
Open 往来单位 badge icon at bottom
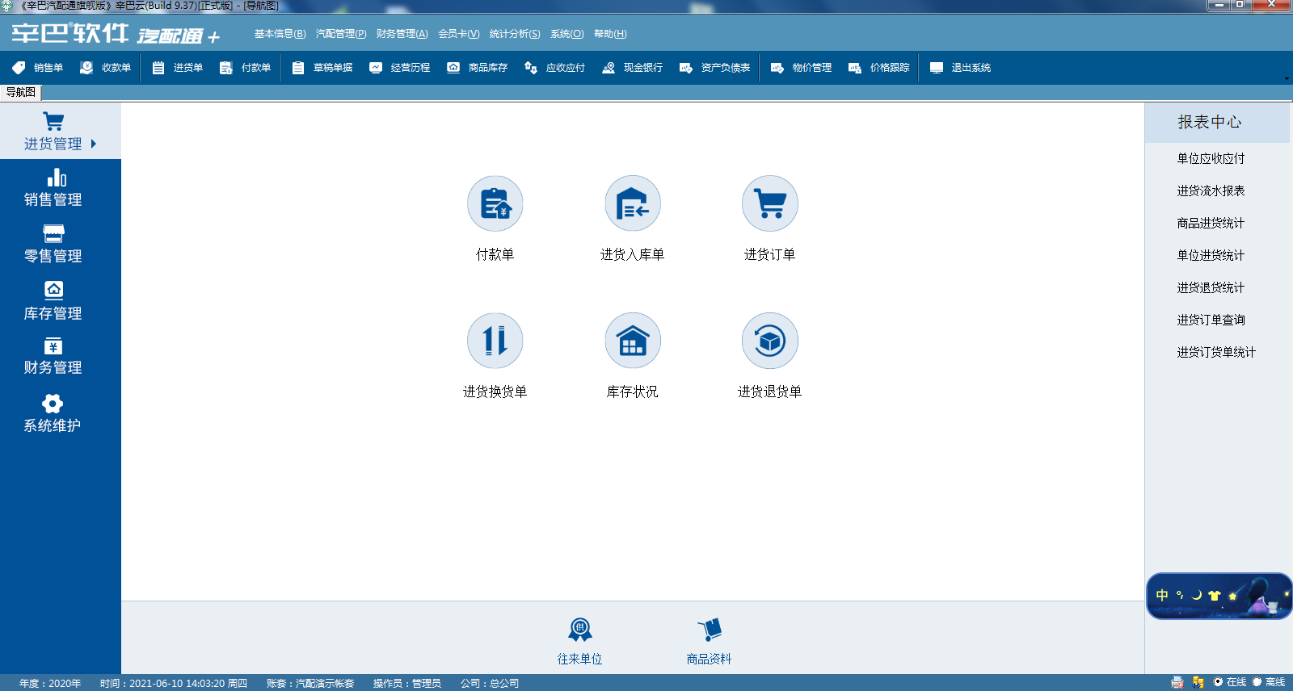click(x=579, y=630)
